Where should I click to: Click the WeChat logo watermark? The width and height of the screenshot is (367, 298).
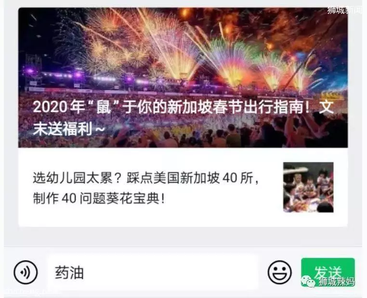(x=308, y=282)
